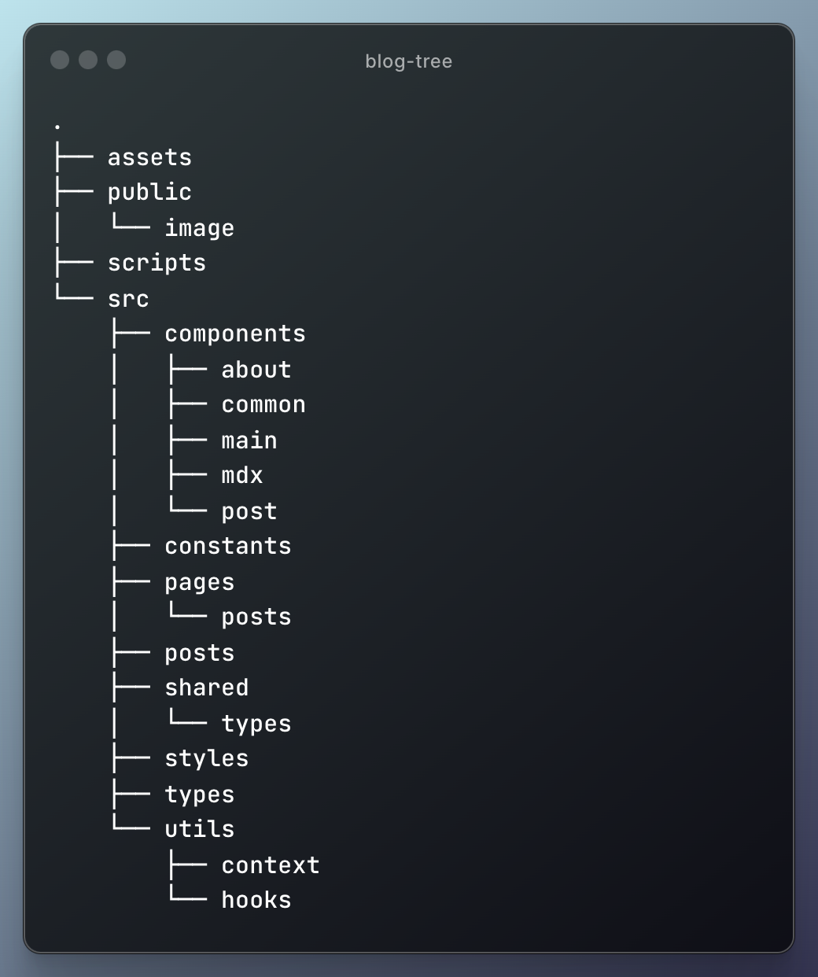818x977 pixels.
Task: Select the scripts folder entry
Action: [157, 264]
